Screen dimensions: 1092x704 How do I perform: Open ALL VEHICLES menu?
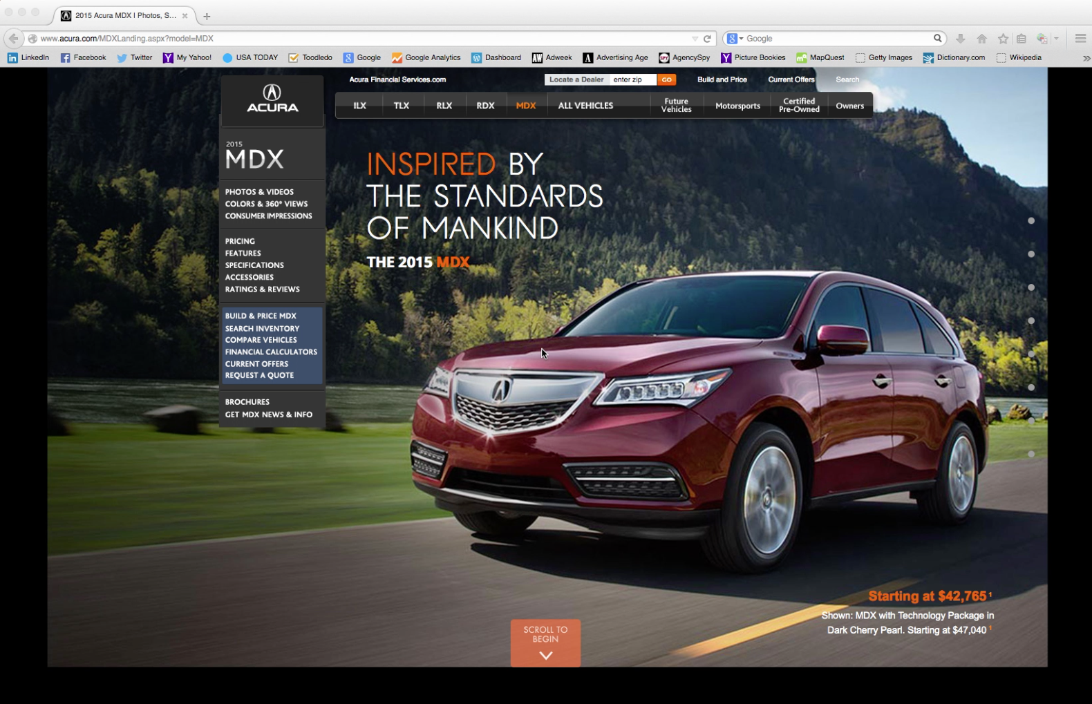[585, 106]
